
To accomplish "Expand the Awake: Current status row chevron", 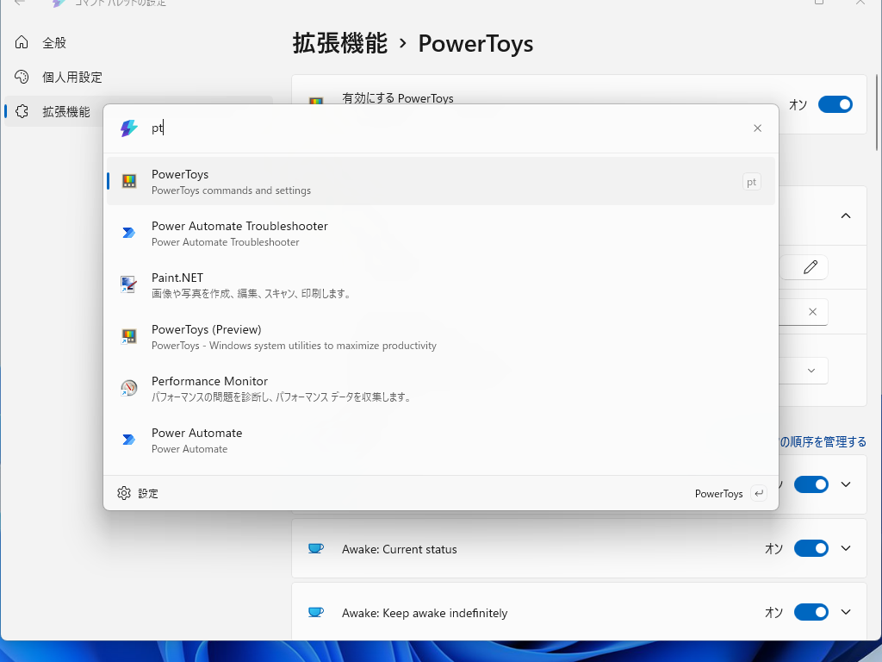I will click(845, 548).
